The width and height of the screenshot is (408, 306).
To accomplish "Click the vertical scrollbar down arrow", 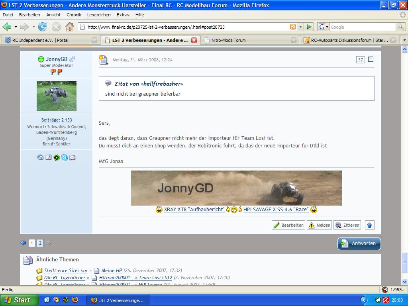I will tap(404, 282).
